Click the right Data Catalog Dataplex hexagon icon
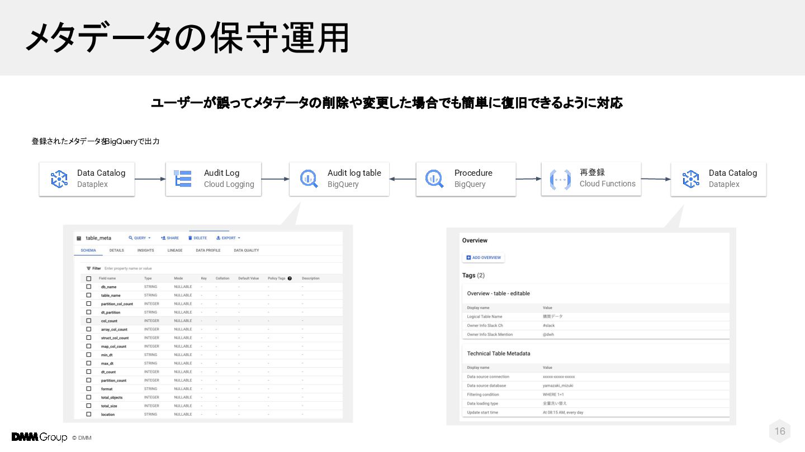 coord(691,179)
